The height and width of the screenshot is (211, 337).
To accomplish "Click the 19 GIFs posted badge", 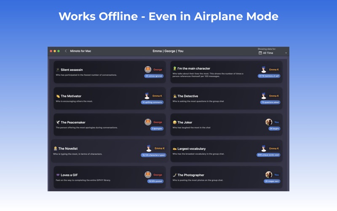I will [155, 181].
